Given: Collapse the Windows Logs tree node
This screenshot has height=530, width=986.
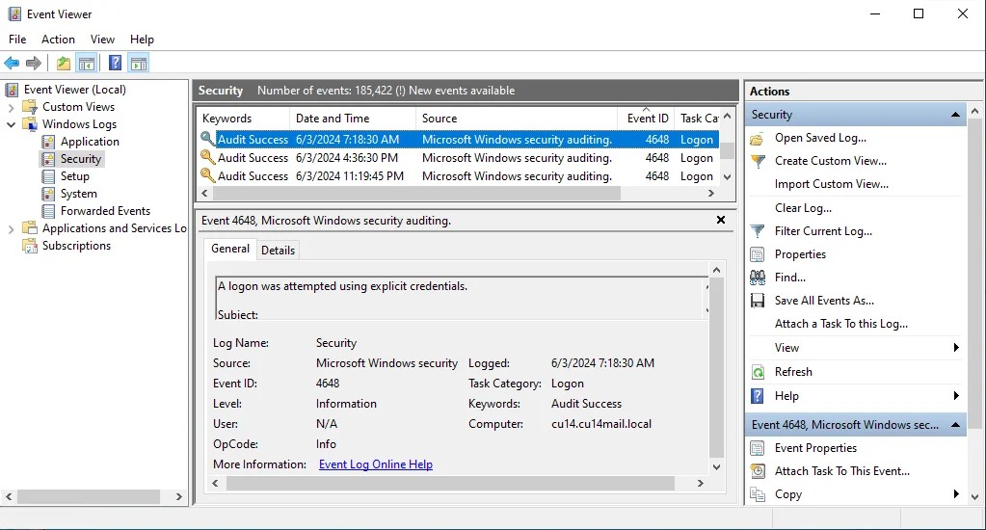Looking at the screenshot, I should pos(11,124).
